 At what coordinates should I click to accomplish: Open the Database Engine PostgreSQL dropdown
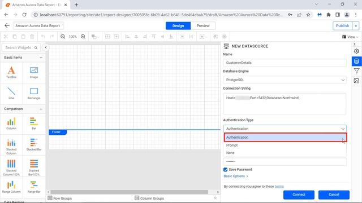(285, 80)
